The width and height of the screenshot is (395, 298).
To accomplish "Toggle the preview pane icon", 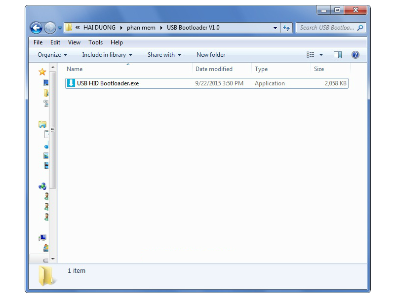I will [338, 55].
